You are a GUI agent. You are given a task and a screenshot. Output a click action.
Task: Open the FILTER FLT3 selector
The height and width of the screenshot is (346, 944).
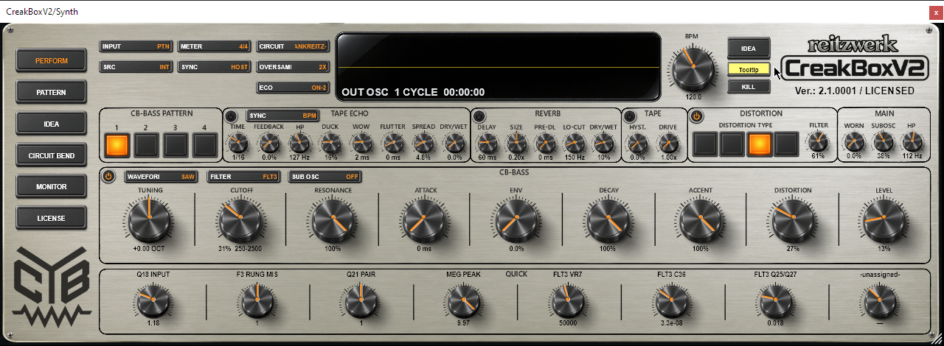click(x=243, y=177)
